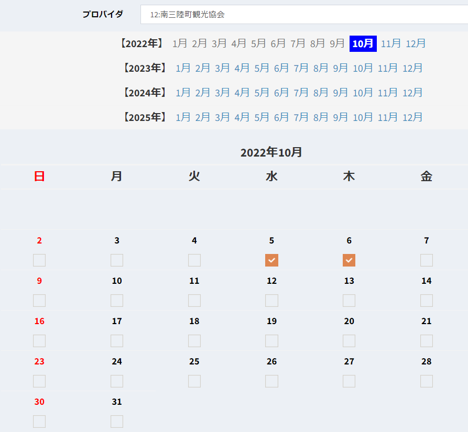Click the 【2025年】 year label
Image resolution: width=468 pixels, height=432 pixels.
tap(145, 117)
